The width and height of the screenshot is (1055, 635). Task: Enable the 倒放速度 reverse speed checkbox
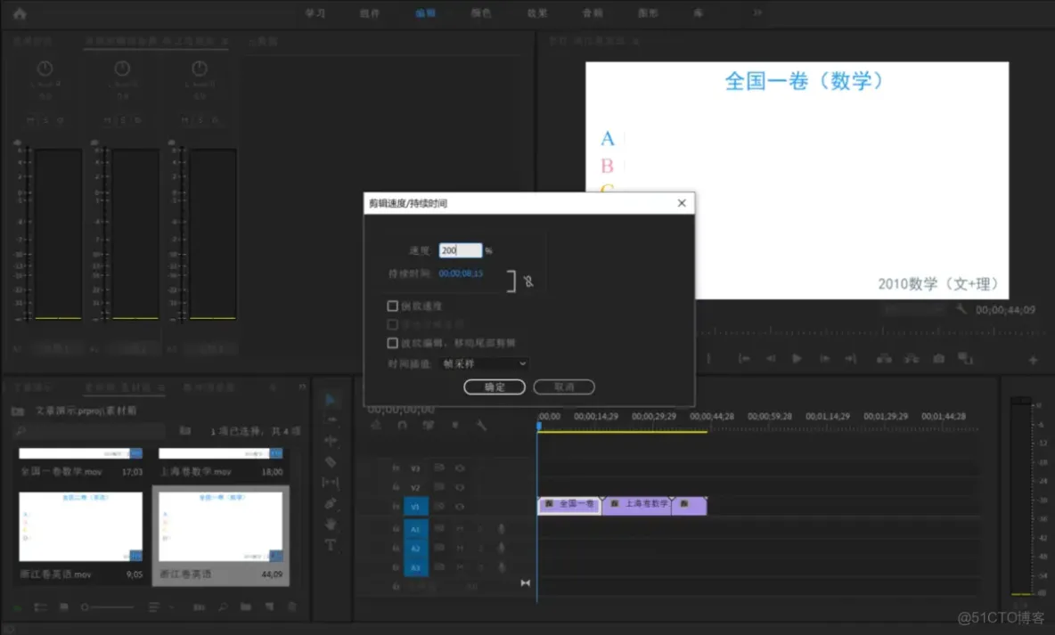393,305
